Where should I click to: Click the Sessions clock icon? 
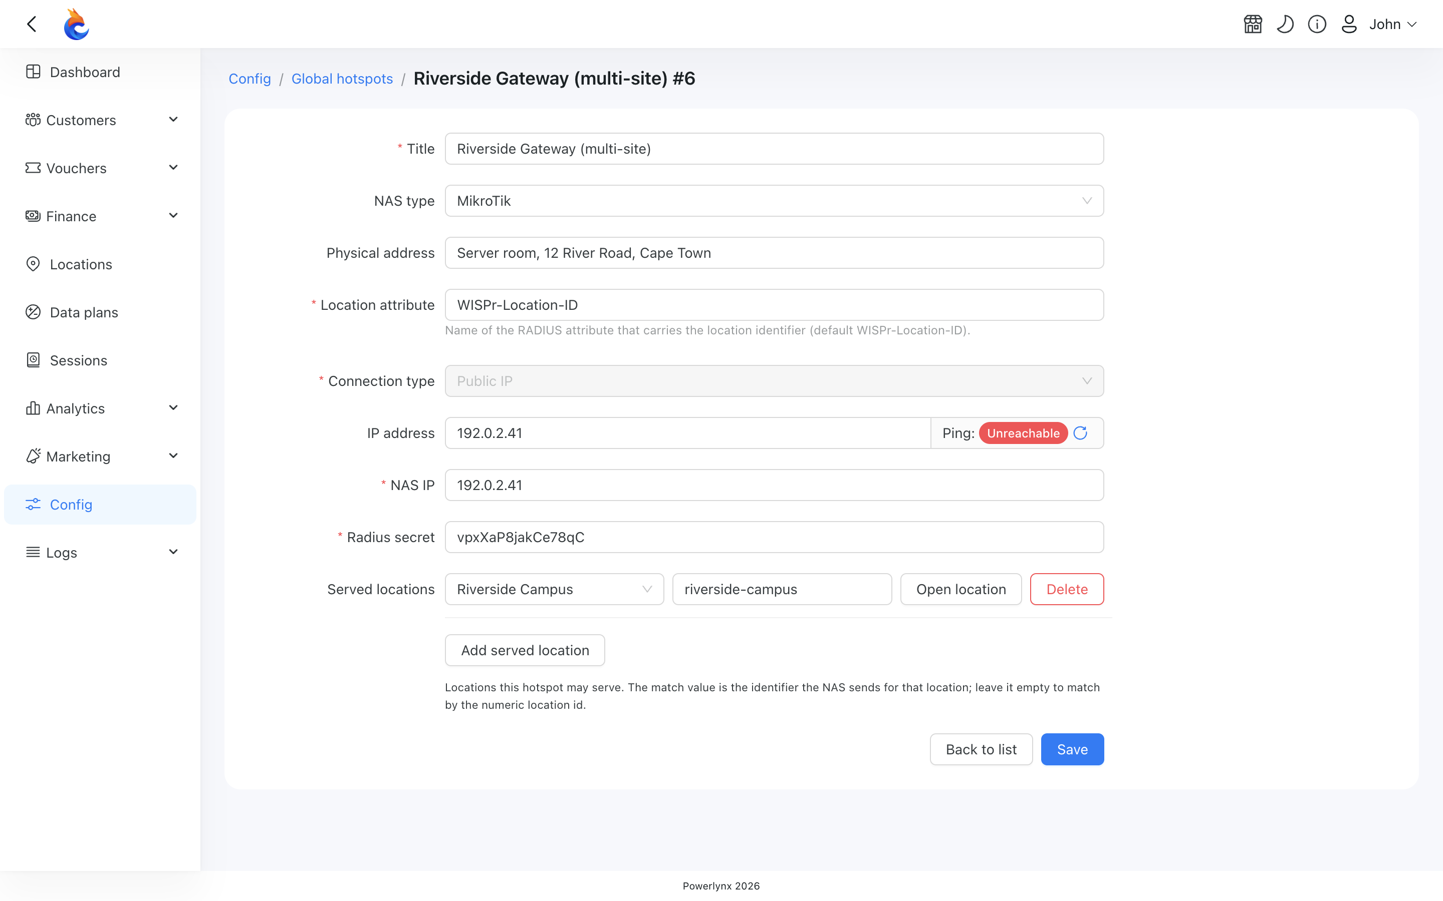coord(34,360)
